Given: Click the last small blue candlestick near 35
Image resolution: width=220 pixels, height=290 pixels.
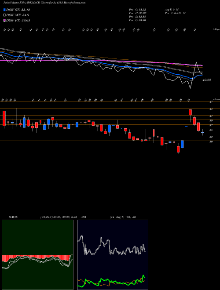Looking at the screenshot, I should pyautogui.click(x=202, y=132).
